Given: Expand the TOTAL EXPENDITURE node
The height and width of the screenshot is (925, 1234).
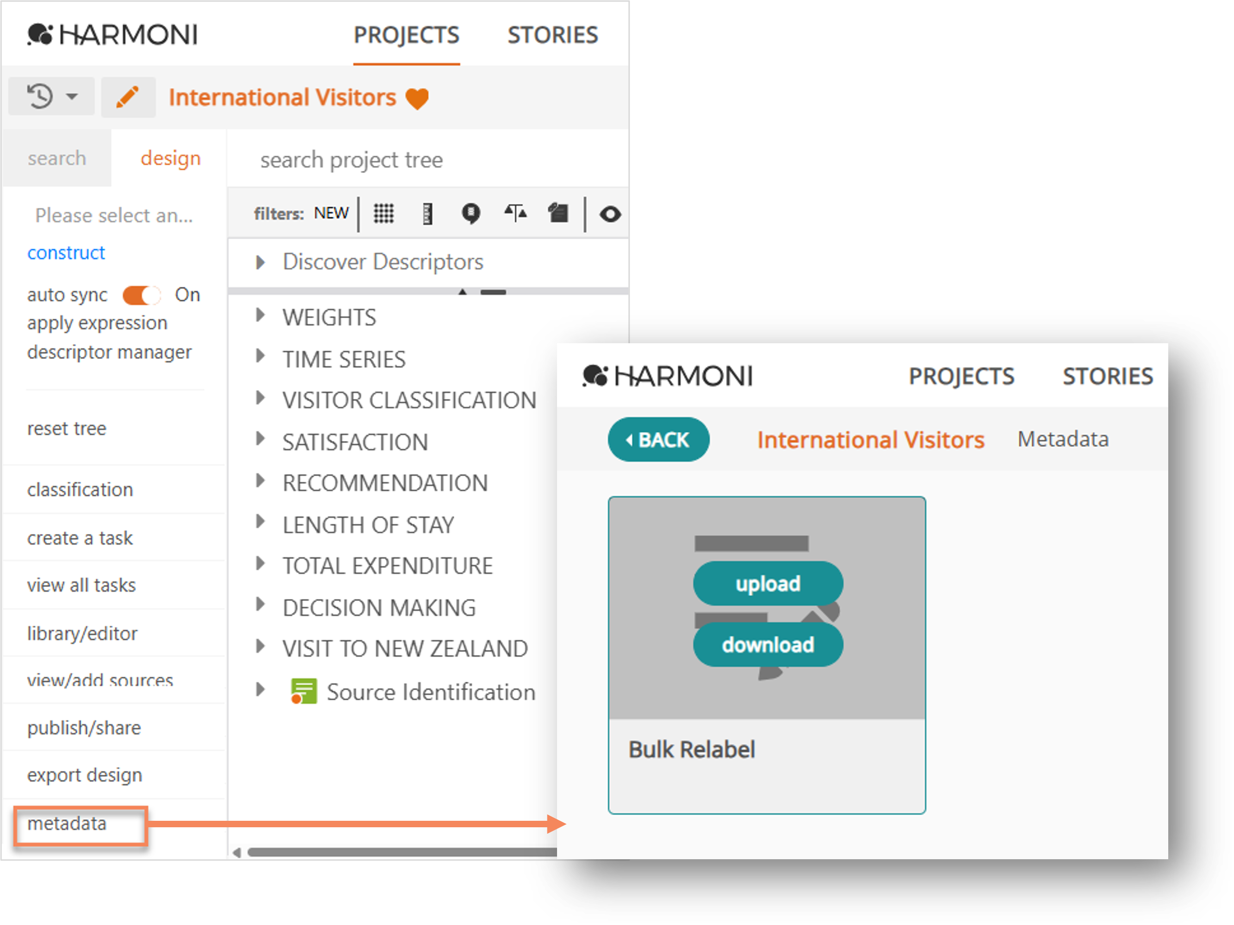Looking at the screenshot, I should [260, 564].
